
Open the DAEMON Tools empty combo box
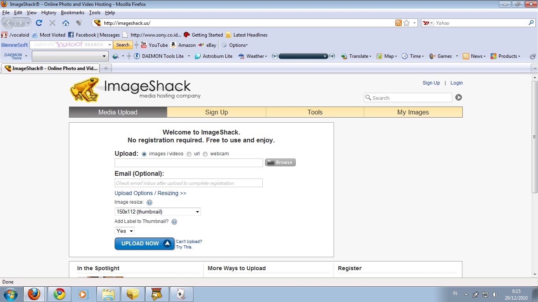click(x=70, y=56)
